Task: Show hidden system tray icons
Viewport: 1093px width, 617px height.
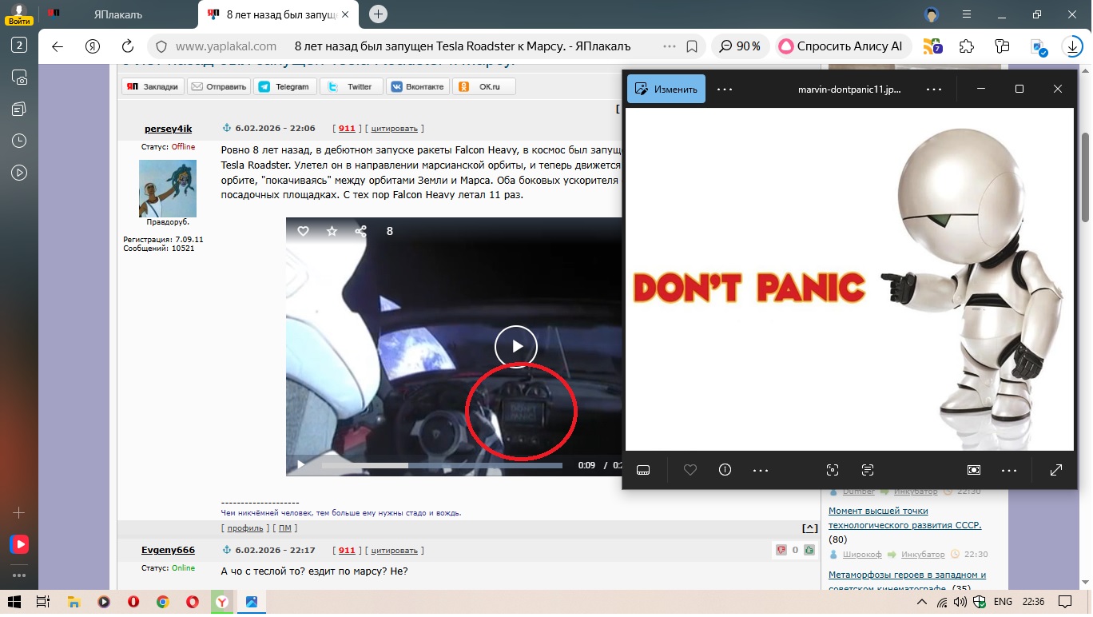Action: 921,601
